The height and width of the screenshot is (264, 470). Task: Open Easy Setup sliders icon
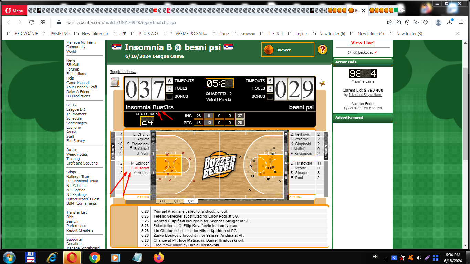[x=461, y=22]
